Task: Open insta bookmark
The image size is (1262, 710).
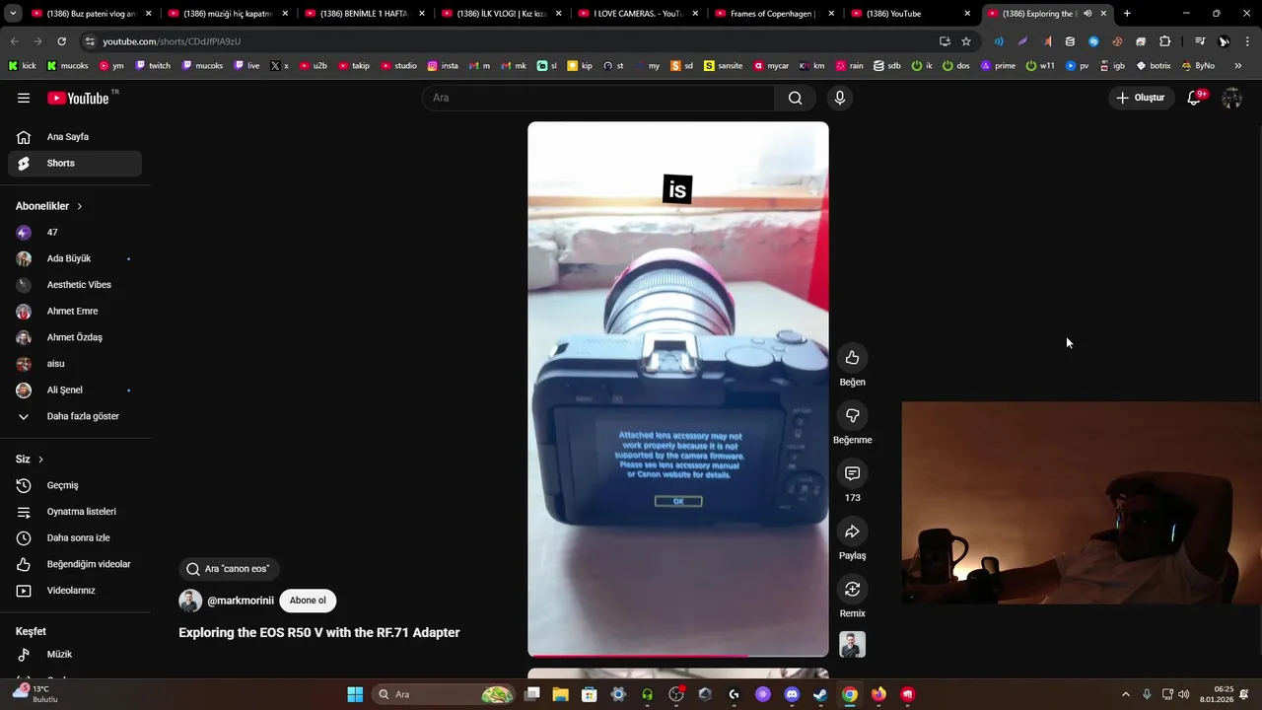Action: (443, 66)
